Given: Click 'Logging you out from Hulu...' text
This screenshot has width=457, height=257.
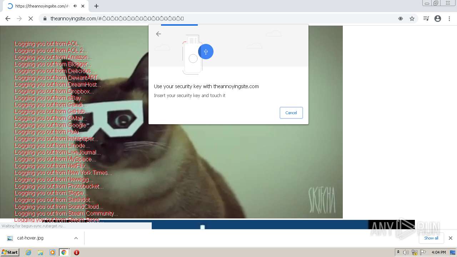Looking at the screenshot, I should (x=49, y=132).
